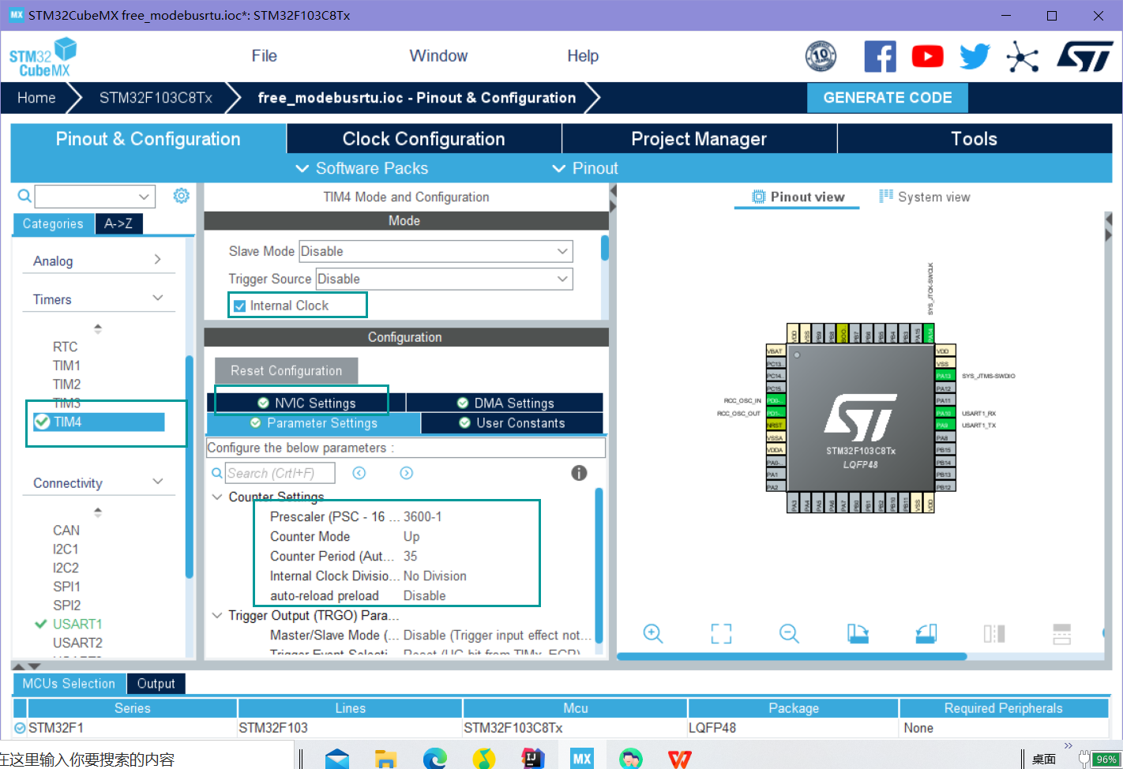
Task: Open the categories settings gear icon
Action: pyautogui.click(x=181, y=195)
